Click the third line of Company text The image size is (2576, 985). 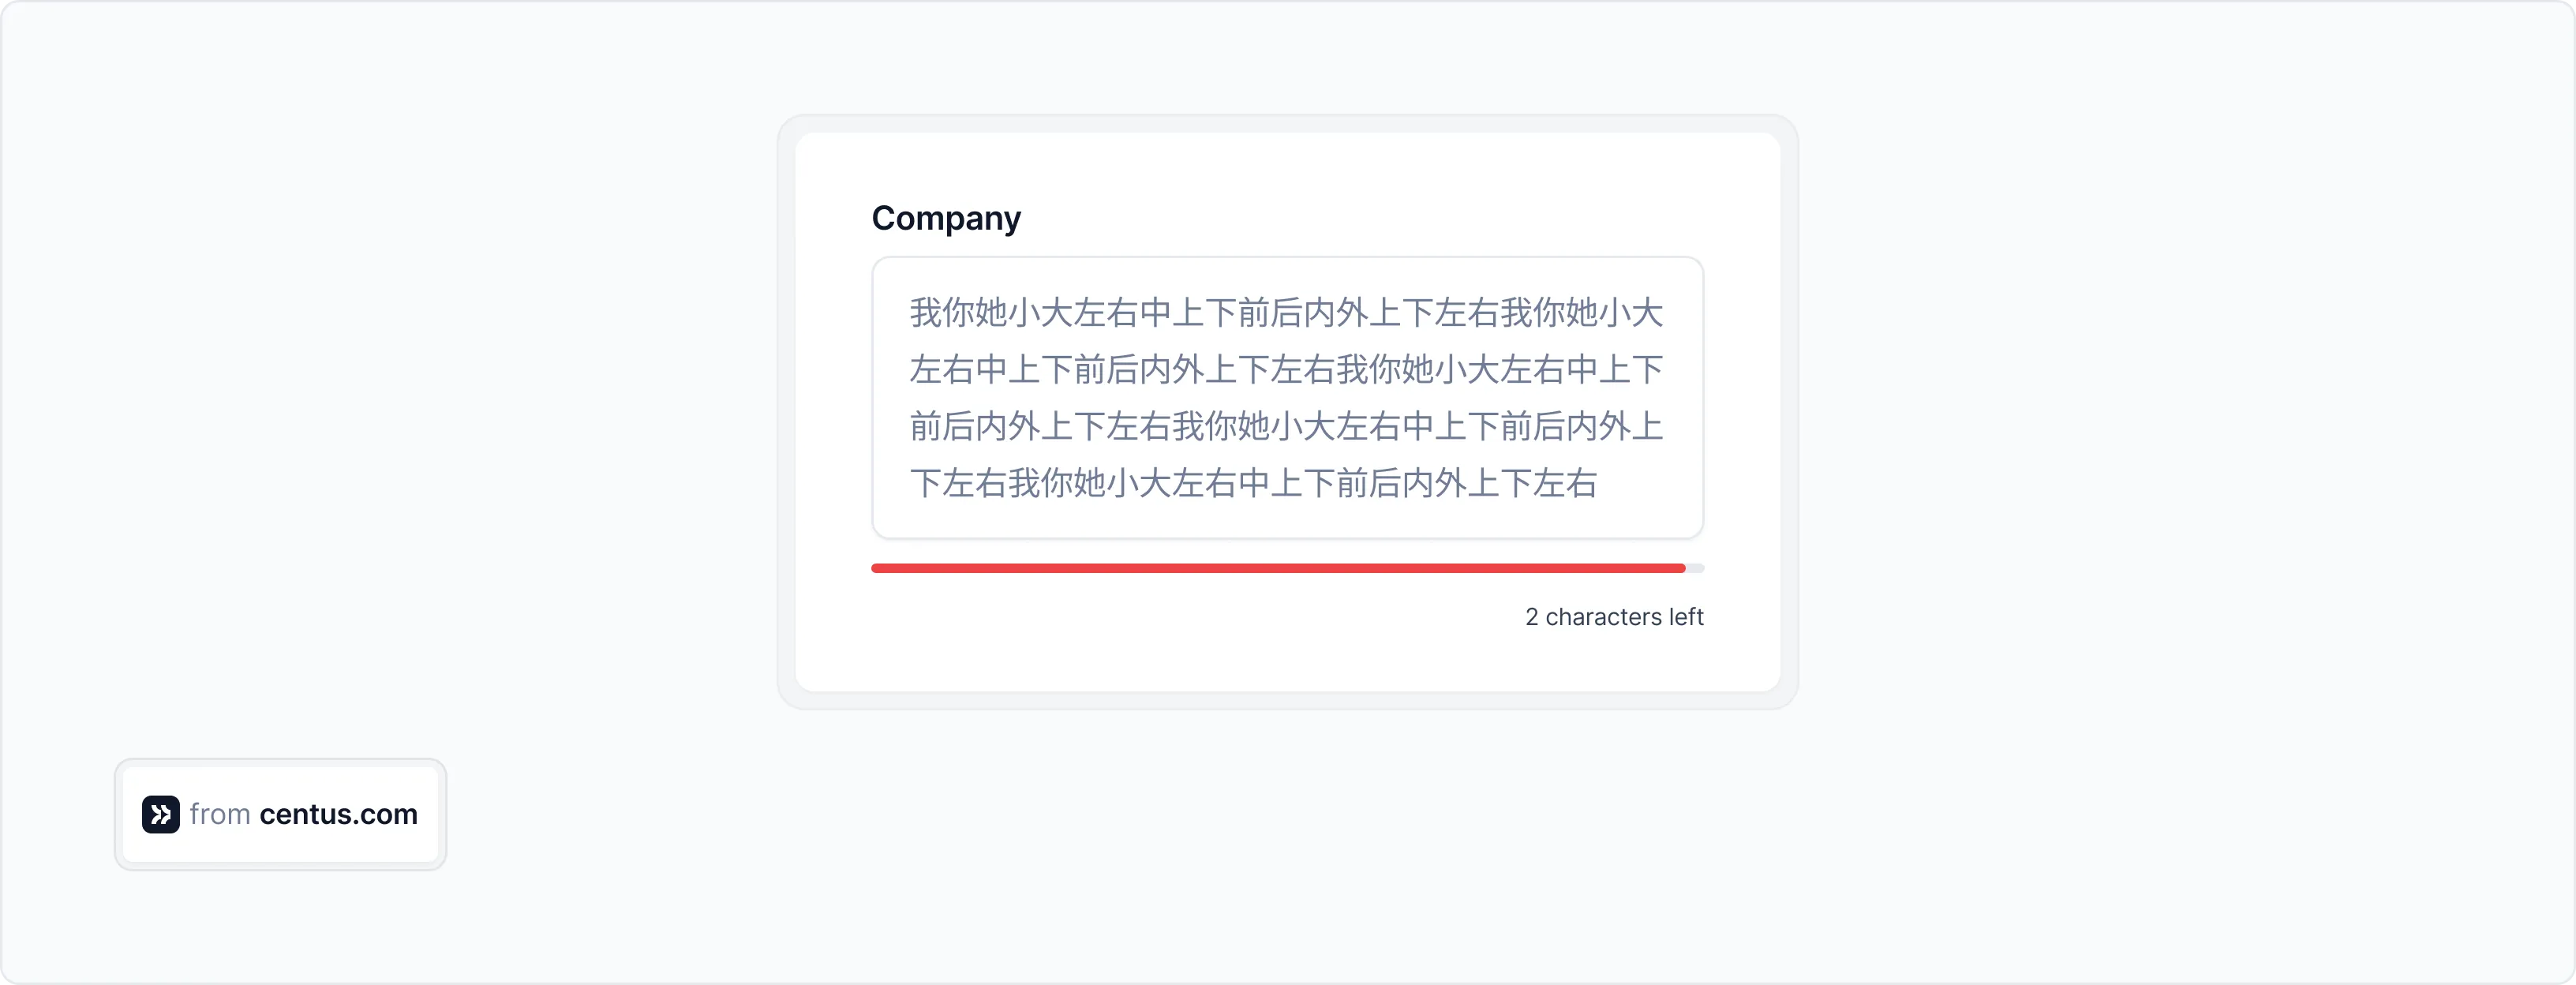(x=1285, y=427)
